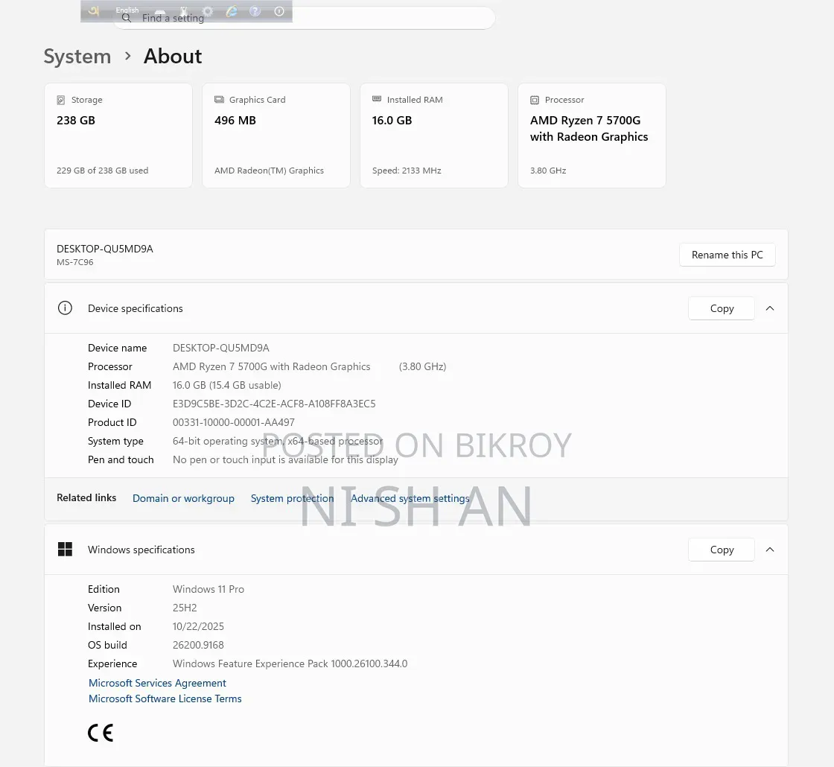Screen dimensions: 834x767
Task: Open the gear settings icon in Avro toolbar
Action: click(x=208, y=11)
